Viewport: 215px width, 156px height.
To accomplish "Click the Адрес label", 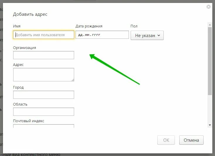I will [x=18, y=65].
